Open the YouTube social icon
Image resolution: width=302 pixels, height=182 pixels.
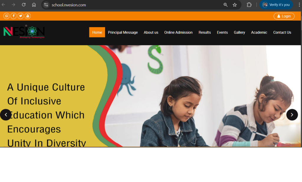(27, 16)
